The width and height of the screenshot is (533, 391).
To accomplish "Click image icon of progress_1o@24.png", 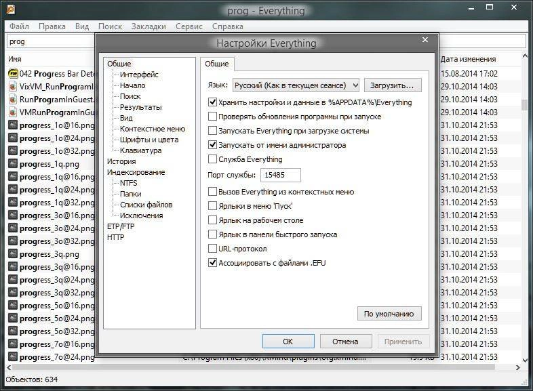I will point(13,138).
